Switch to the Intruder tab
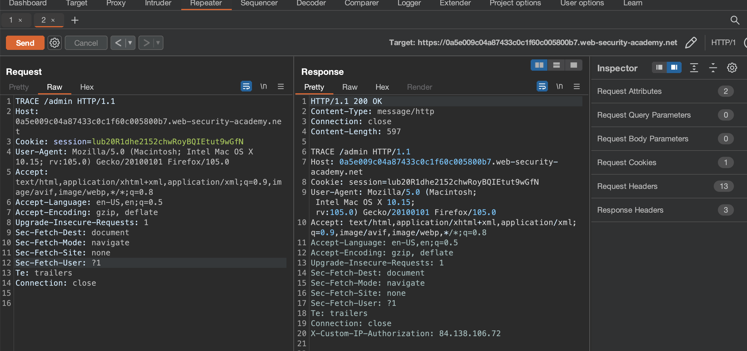Screen dimensions: 747x351 click(158, 3)
